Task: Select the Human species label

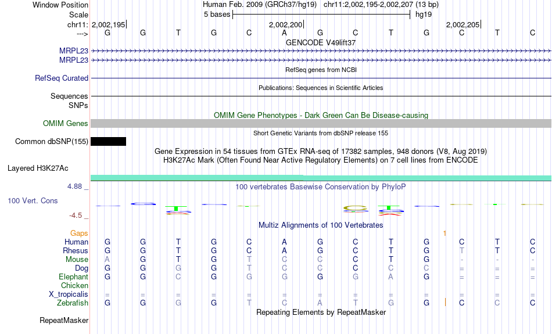Action: click(x=76, y=242)
